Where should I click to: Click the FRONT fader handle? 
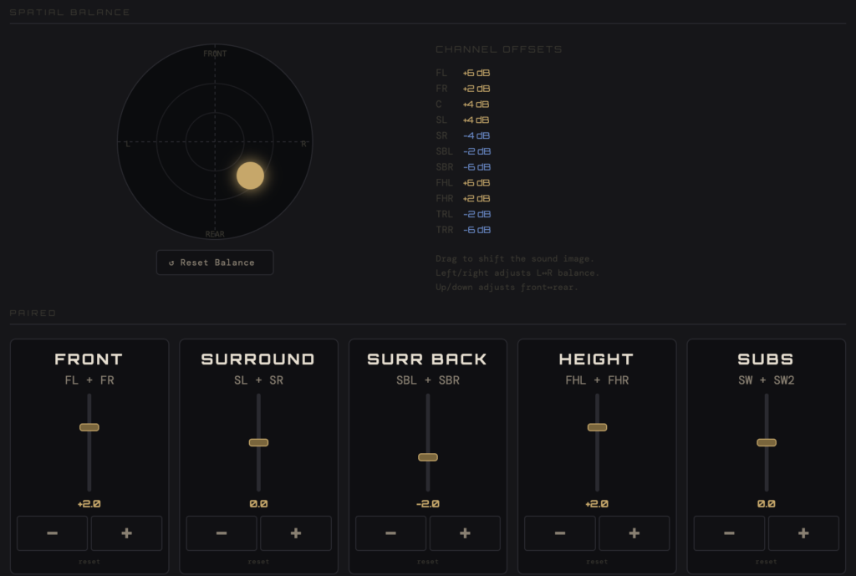[89, 427]
